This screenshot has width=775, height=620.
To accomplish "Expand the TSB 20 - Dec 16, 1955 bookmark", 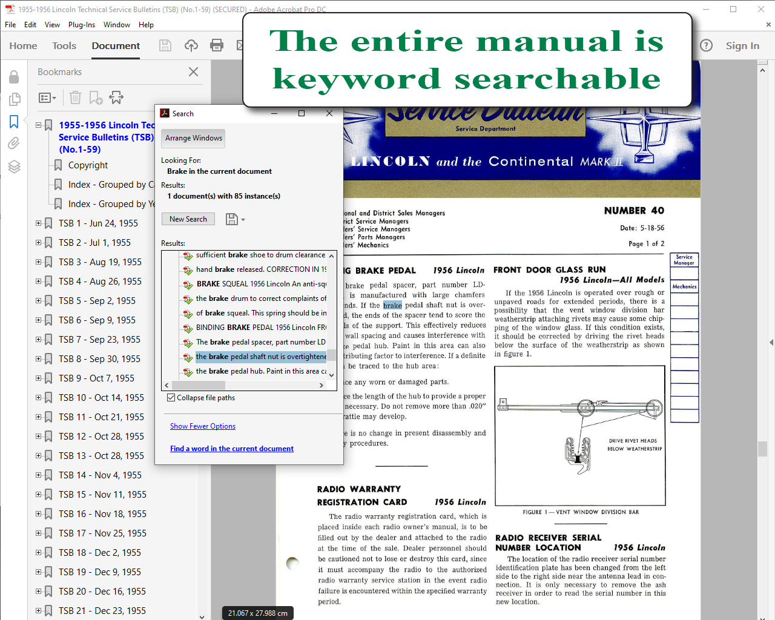I will [39, 592].
